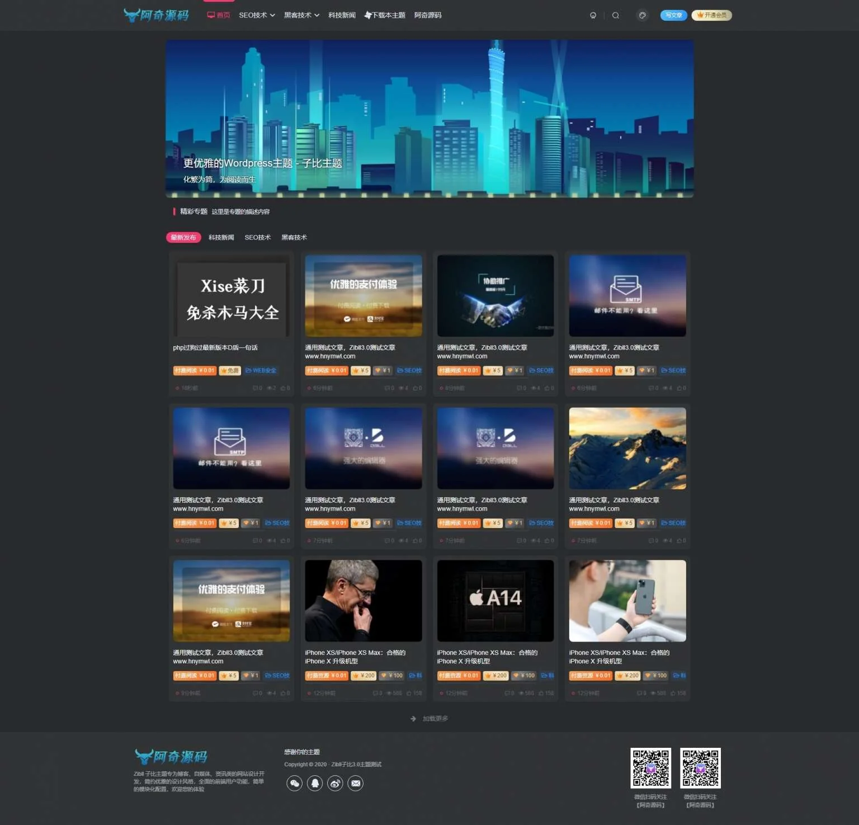
Task: Expand the SEO技术 dropdown menu
Action: [257, 15]
